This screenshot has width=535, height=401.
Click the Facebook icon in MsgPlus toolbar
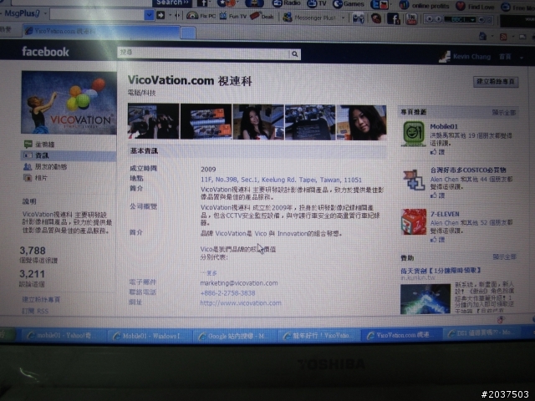(x=393, y=18)
